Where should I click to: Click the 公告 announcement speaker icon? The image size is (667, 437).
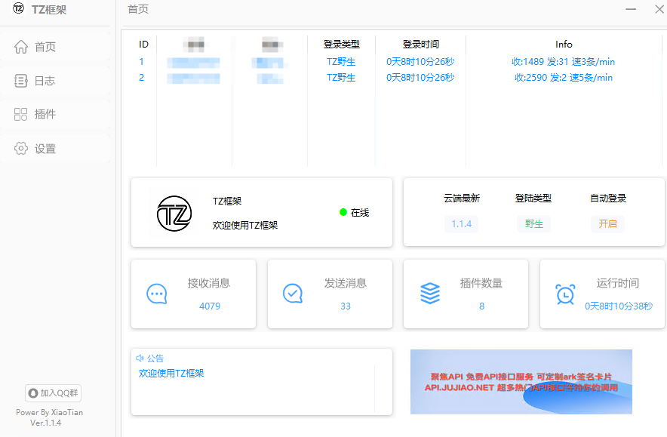139,358
